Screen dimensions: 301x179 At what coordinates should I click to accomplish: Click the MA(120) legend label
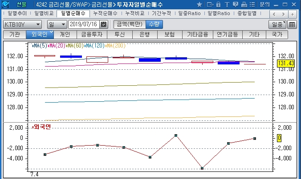95,46
